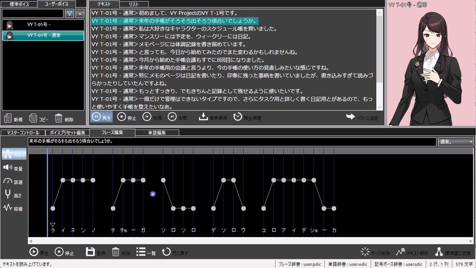The width and height of the screenshot is (476, 268).
Task: Copy the voice preset with コピー
Action: pos(39,118)
